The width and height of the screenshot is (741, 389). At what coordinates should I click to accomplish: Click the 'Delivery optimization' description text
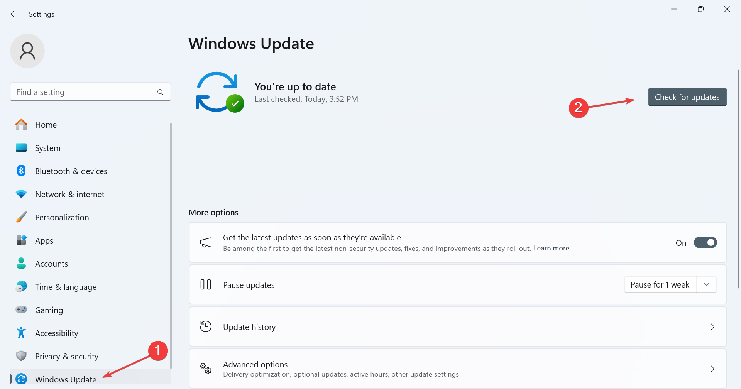tap(341, 374)
